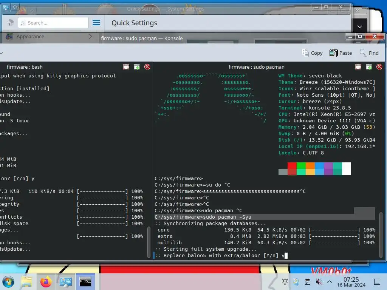This screenshot has height=290, width=387.
Task: Click the 'Memory: 2.04 GiB' line
Action: click(327, 127)
